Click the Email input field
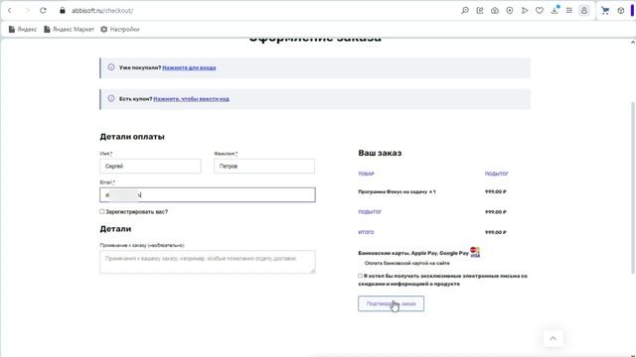 pyautogui.click(x=208, y=194)
